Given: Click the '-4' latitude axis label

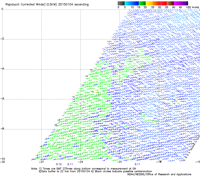Looking at the screenshot, I should 2,69.
